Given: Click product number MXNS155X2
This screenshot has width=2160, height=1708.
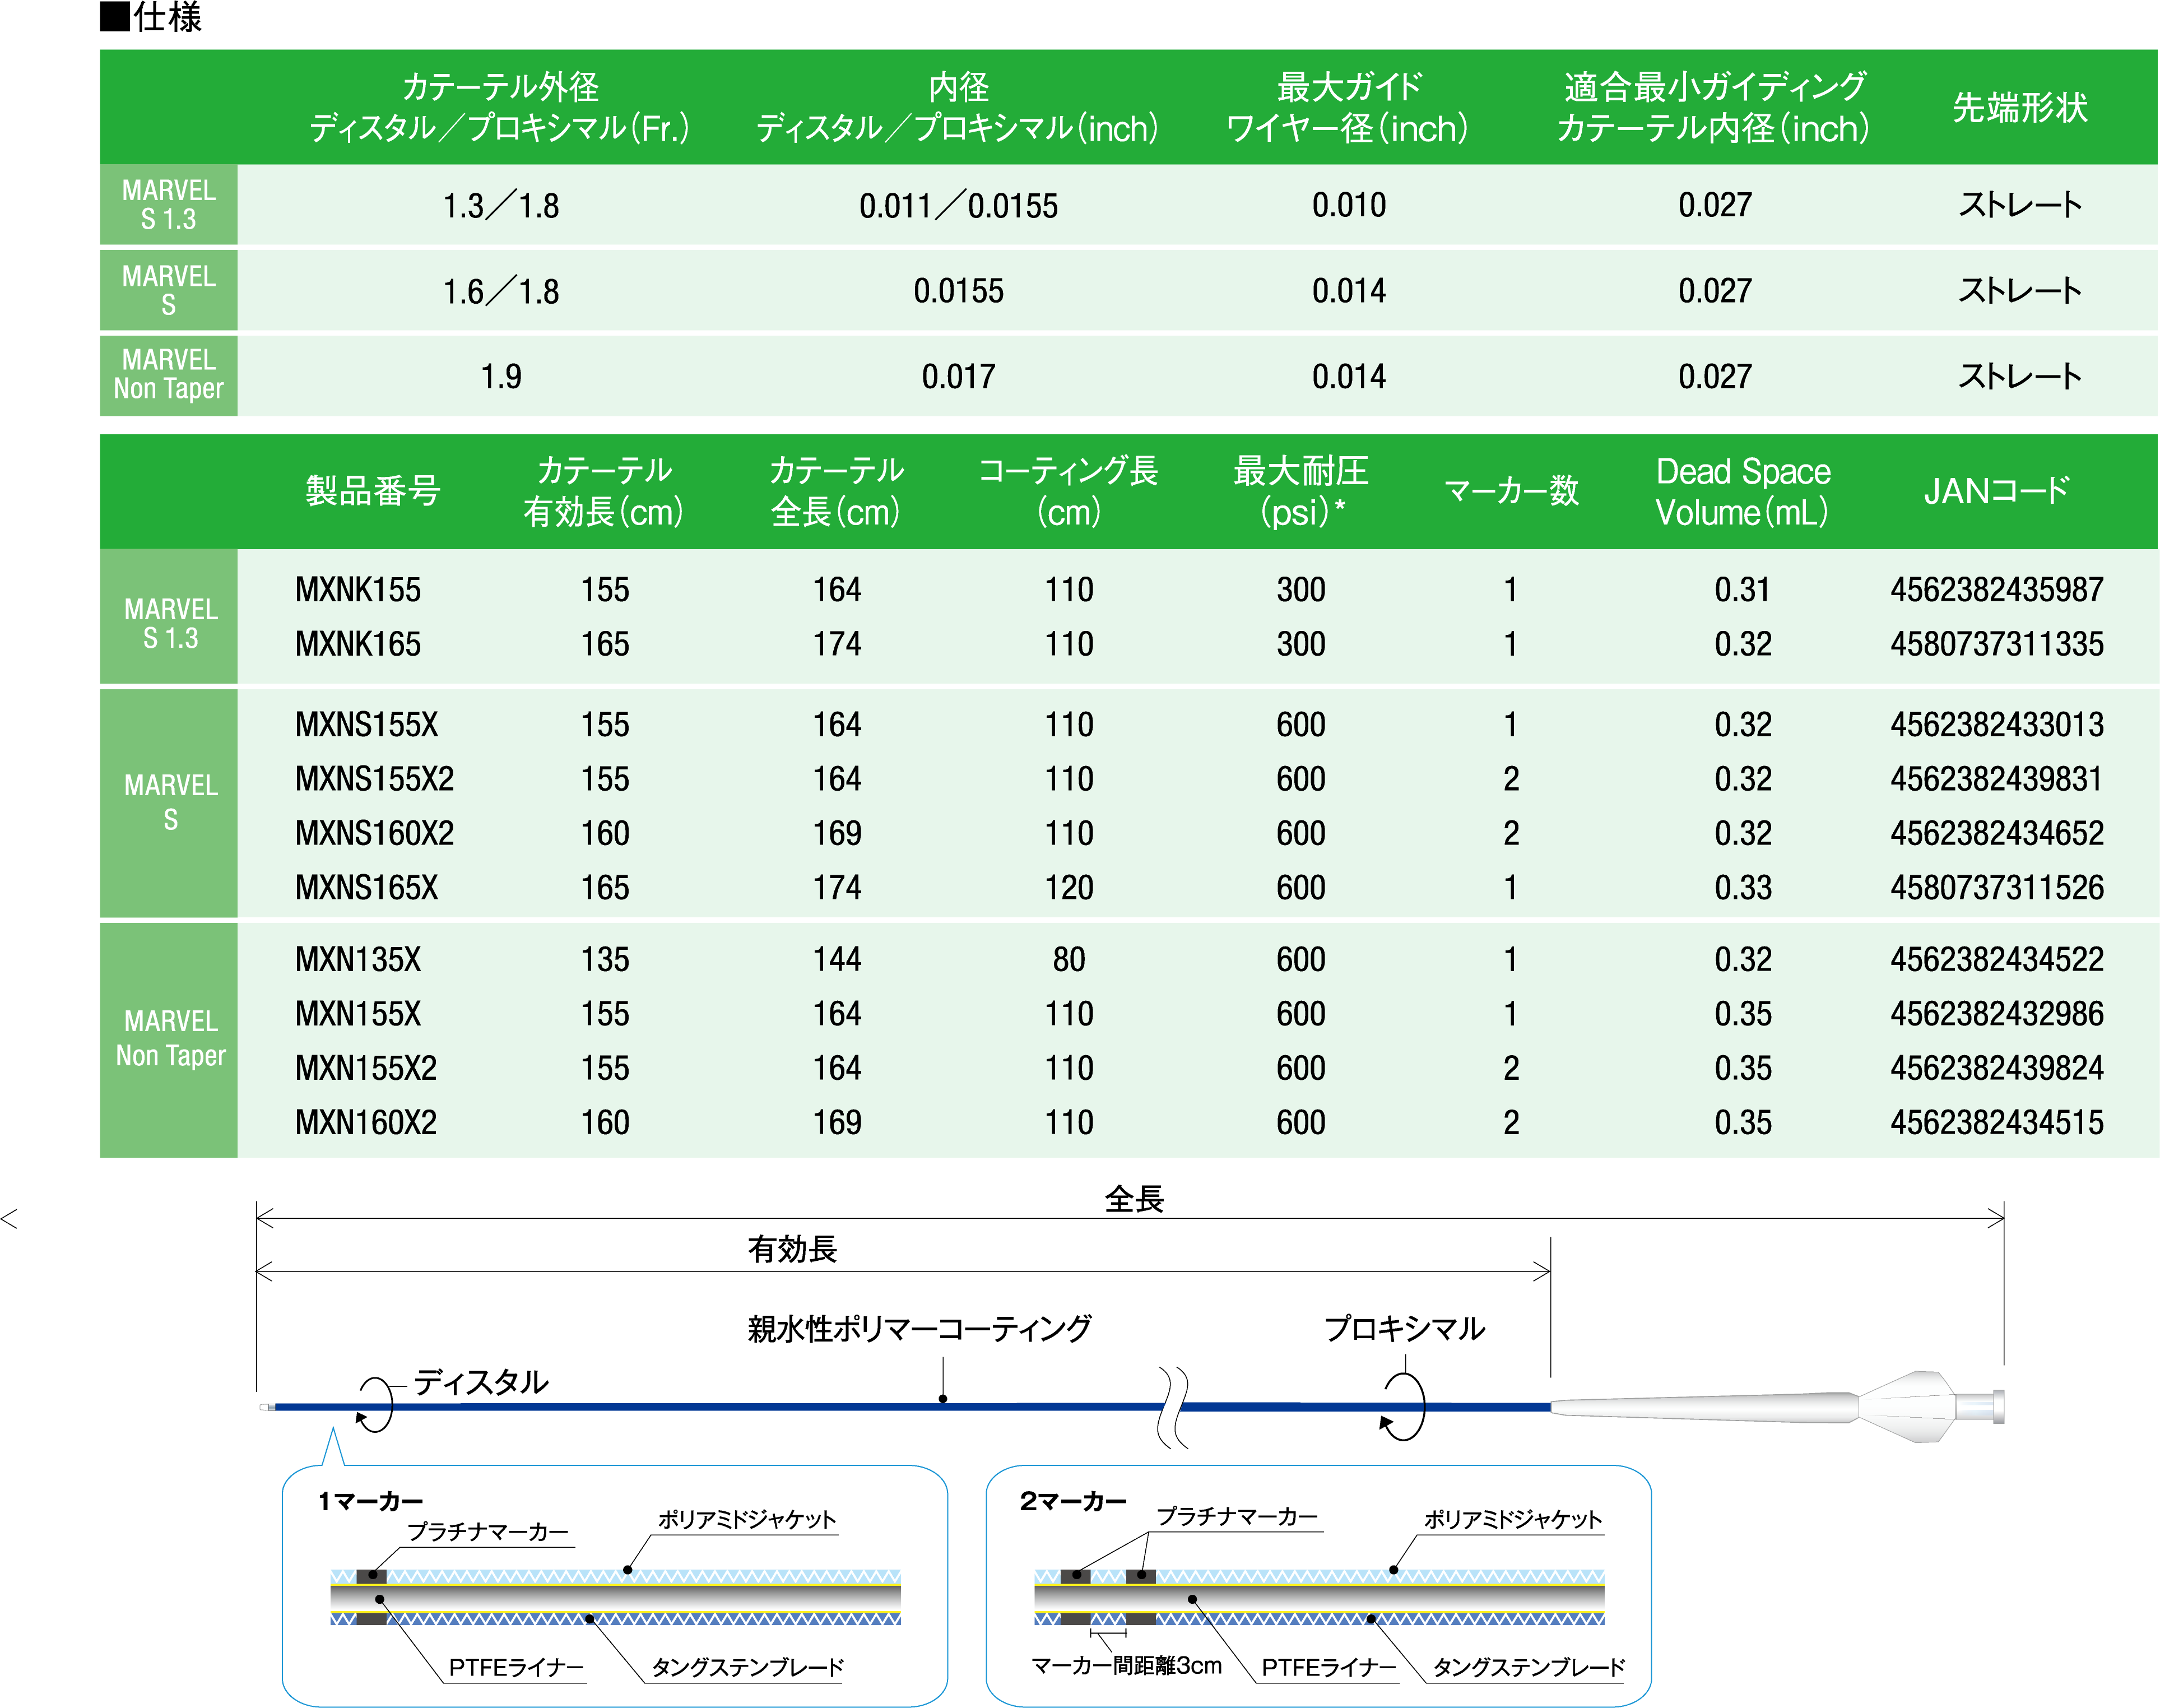Looking at the screenshot, I should (x=374, y=778).
